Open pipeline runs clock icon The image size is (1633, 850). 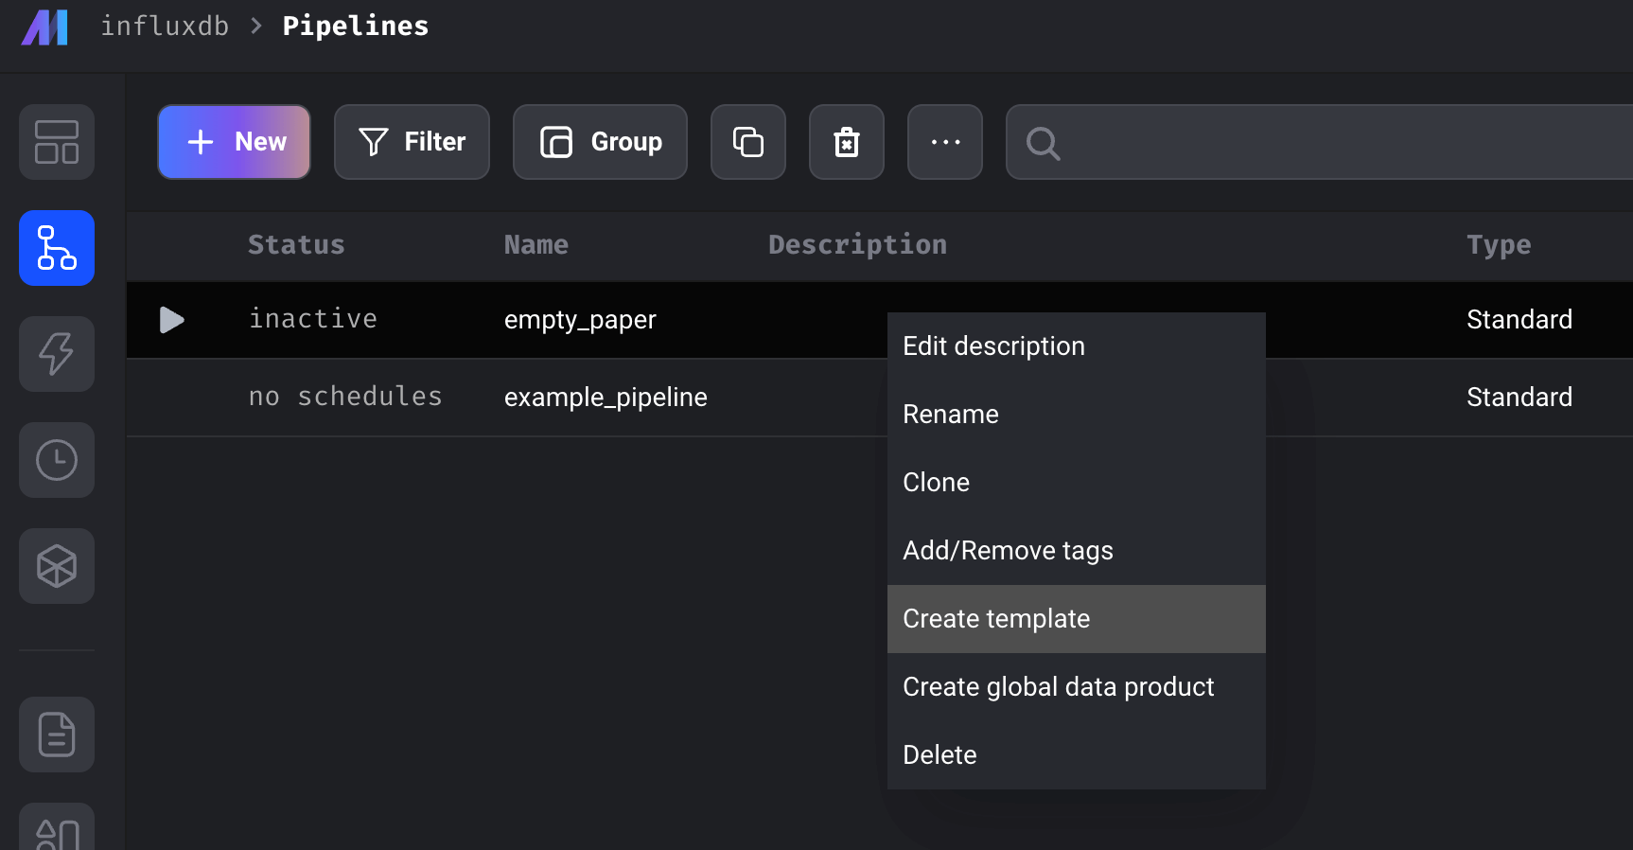[57, 460]
